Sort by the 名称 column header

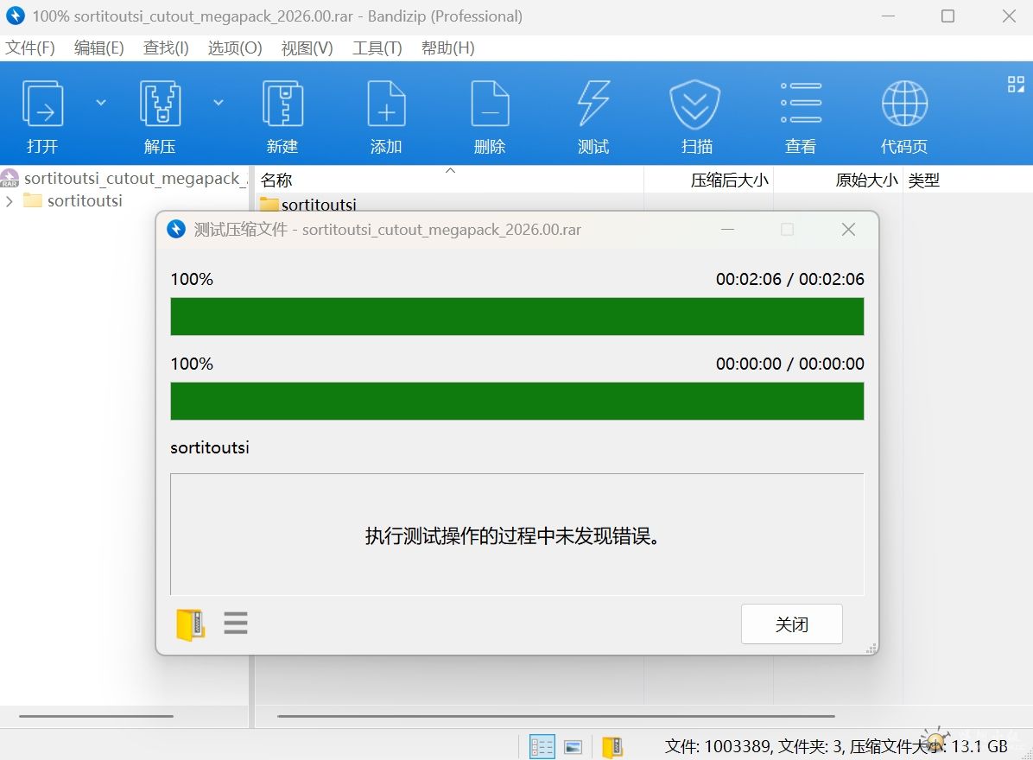tap(277, 180)
